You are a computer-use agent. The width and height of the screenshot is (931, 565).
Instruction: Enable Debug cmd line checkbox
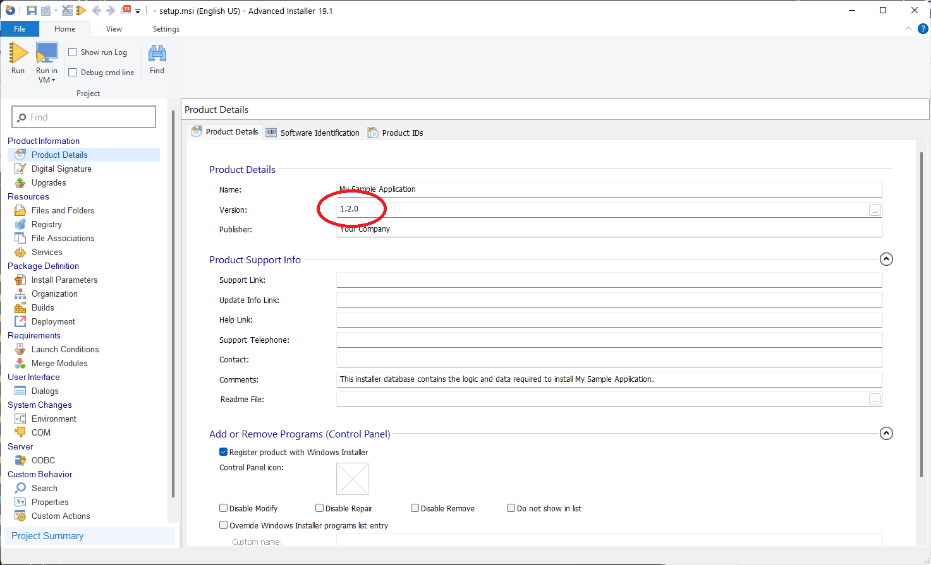tap(73, 73)
